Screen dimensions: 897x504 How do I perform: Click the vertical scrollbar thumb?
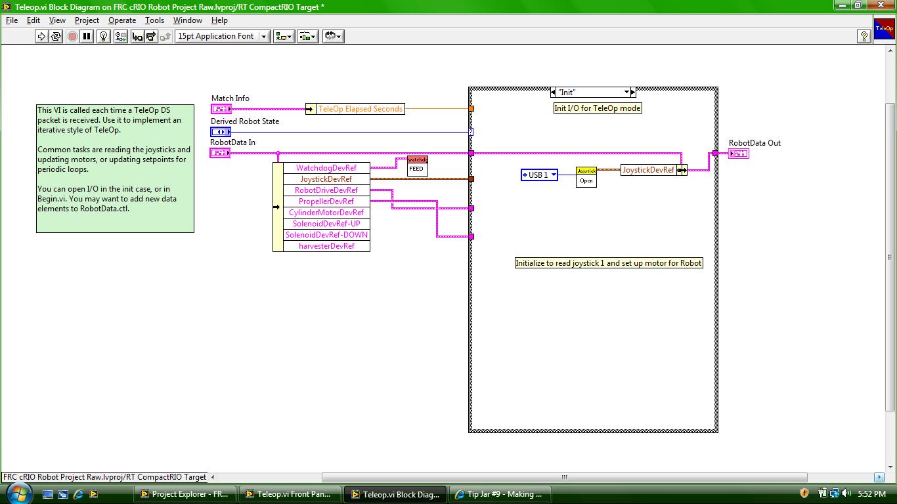point(890,256)
